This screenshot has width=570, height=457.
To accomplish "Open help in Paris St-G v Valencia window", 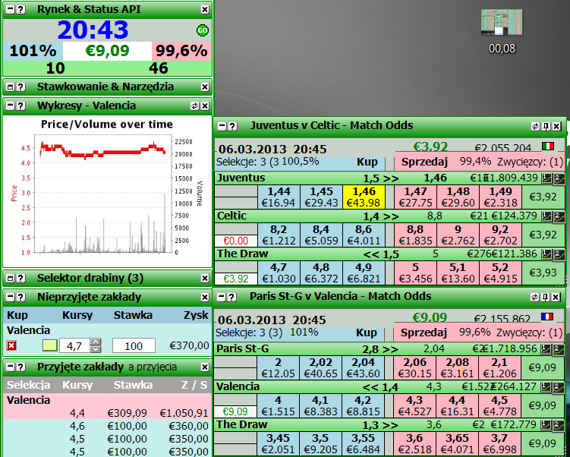I will pos(232,297).
